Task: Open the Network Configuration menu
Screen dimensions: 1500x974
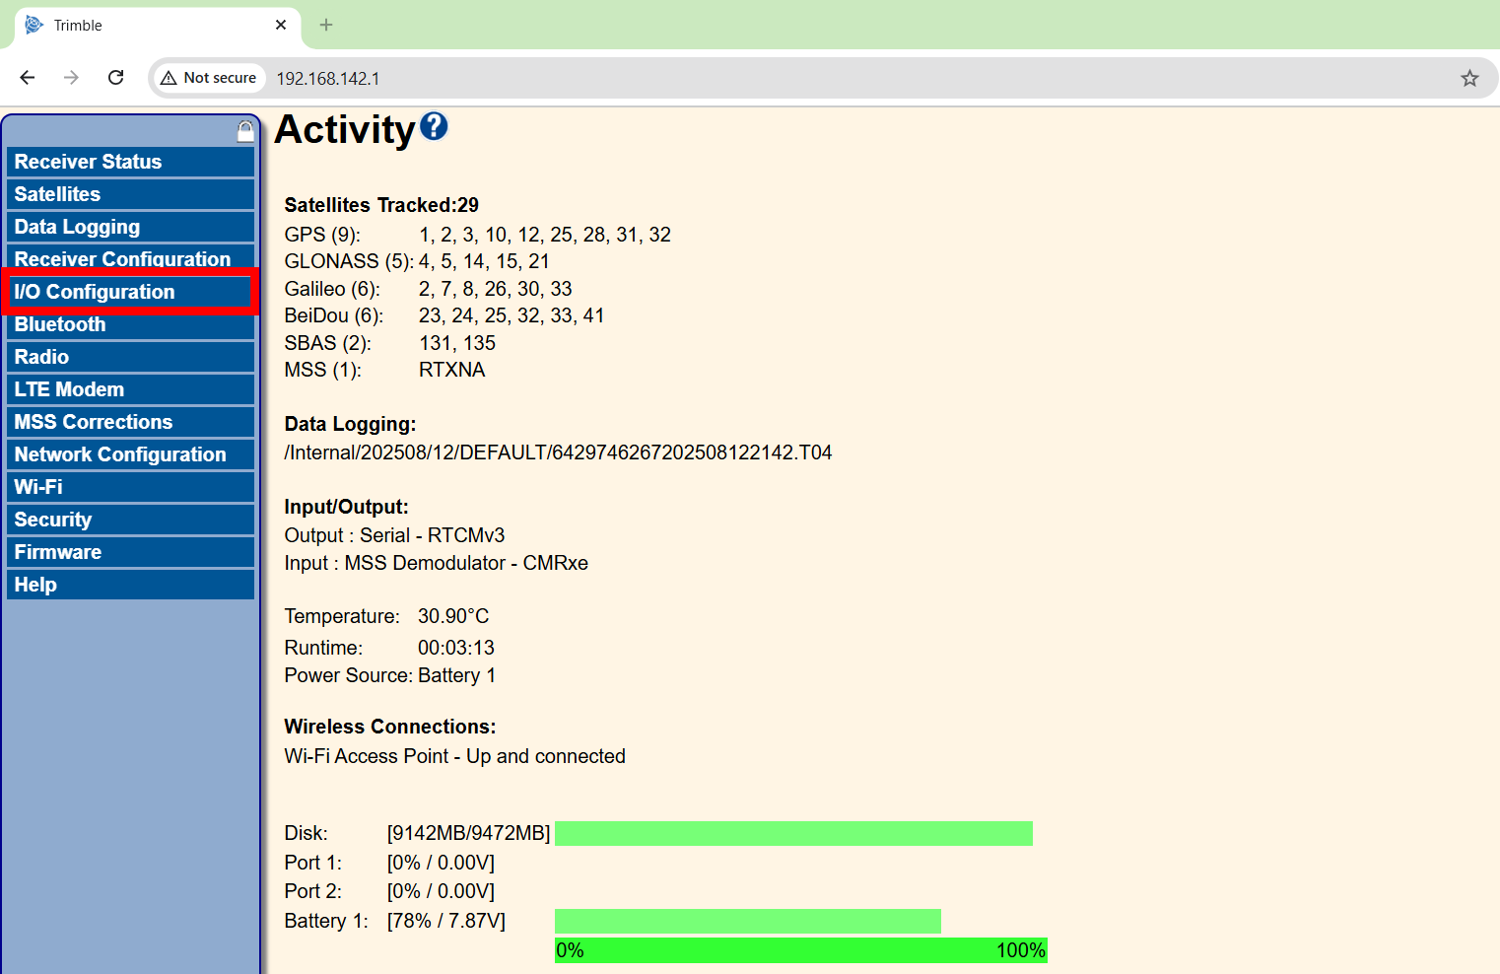Action: [x=130, y=454]
